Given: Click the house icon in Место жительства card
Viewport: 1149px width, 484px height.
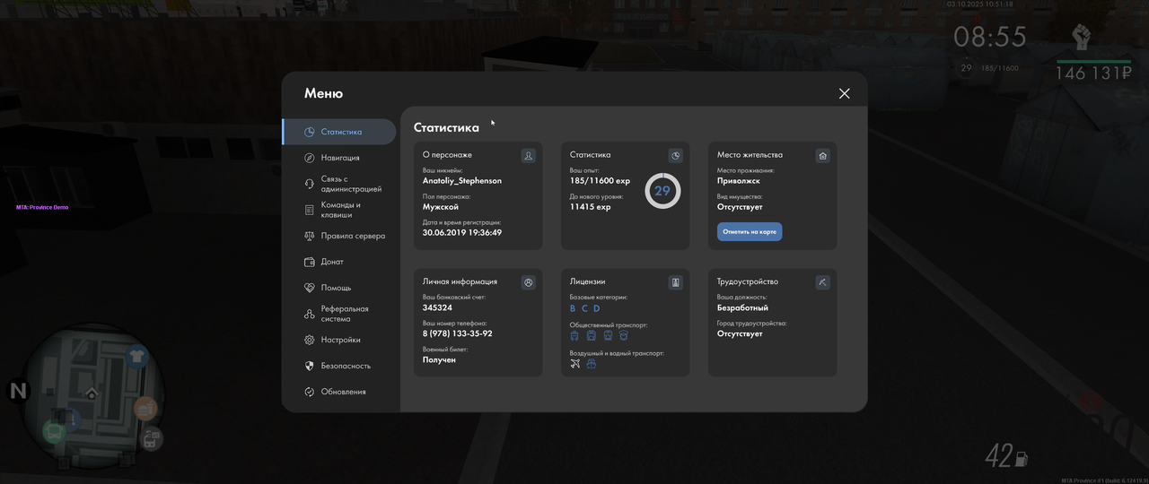Looking at the screenshot, I should 823,155.
